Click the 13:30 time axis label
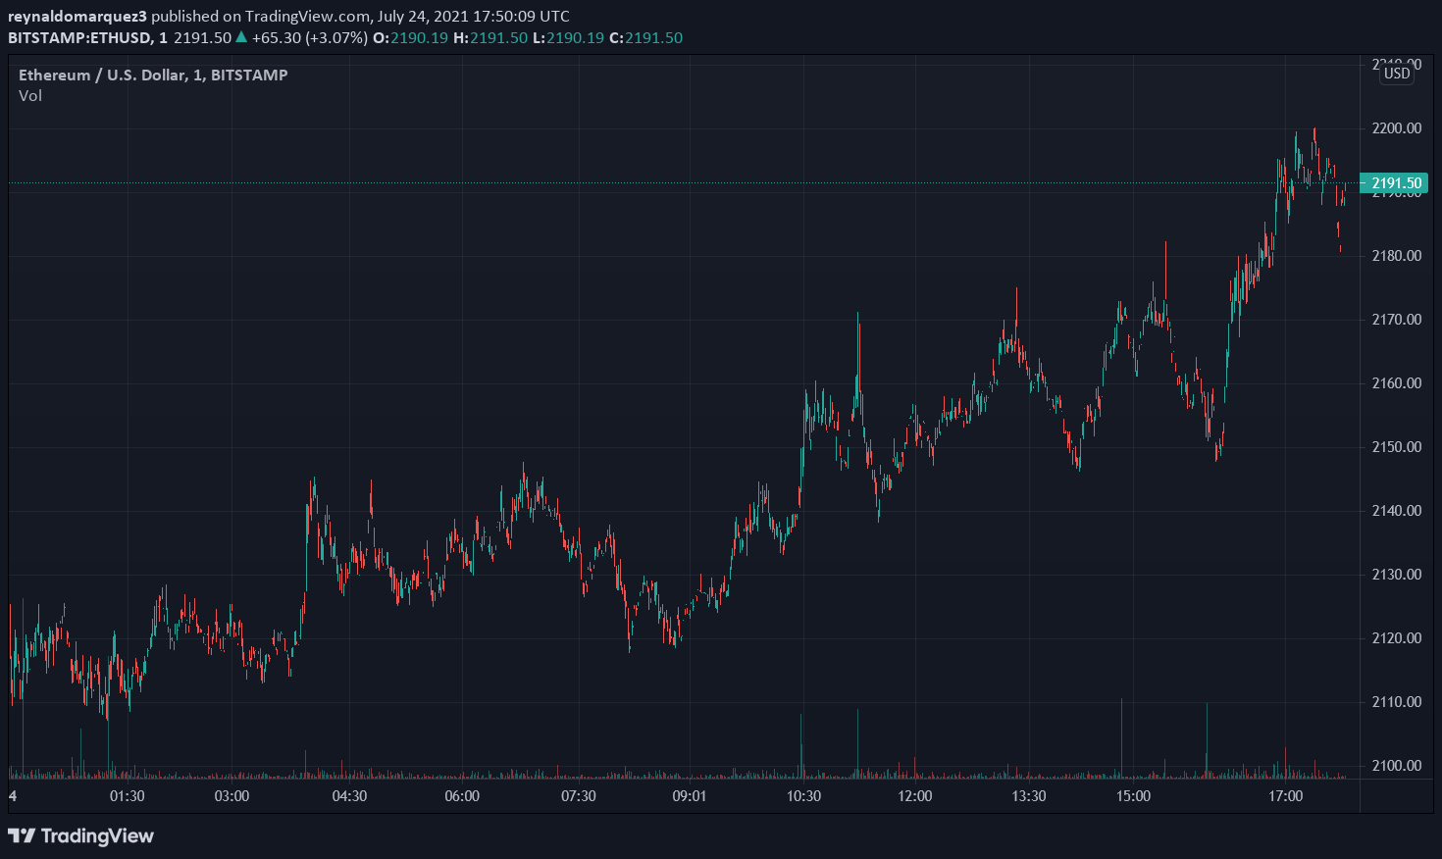Viewport: 1442px width, 859px height. coord(1029,796)
